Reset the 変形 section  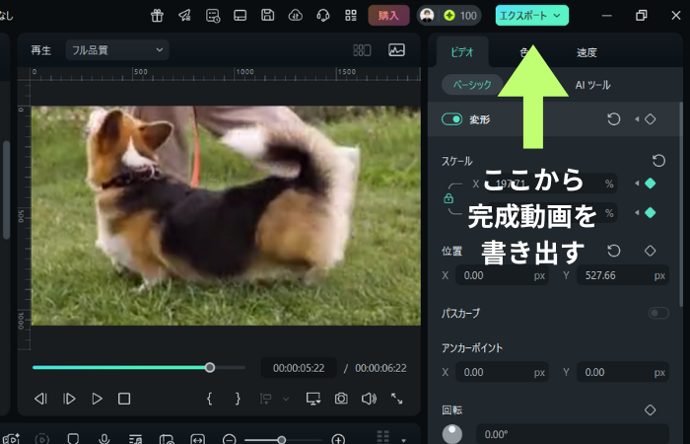coord(614,119)
